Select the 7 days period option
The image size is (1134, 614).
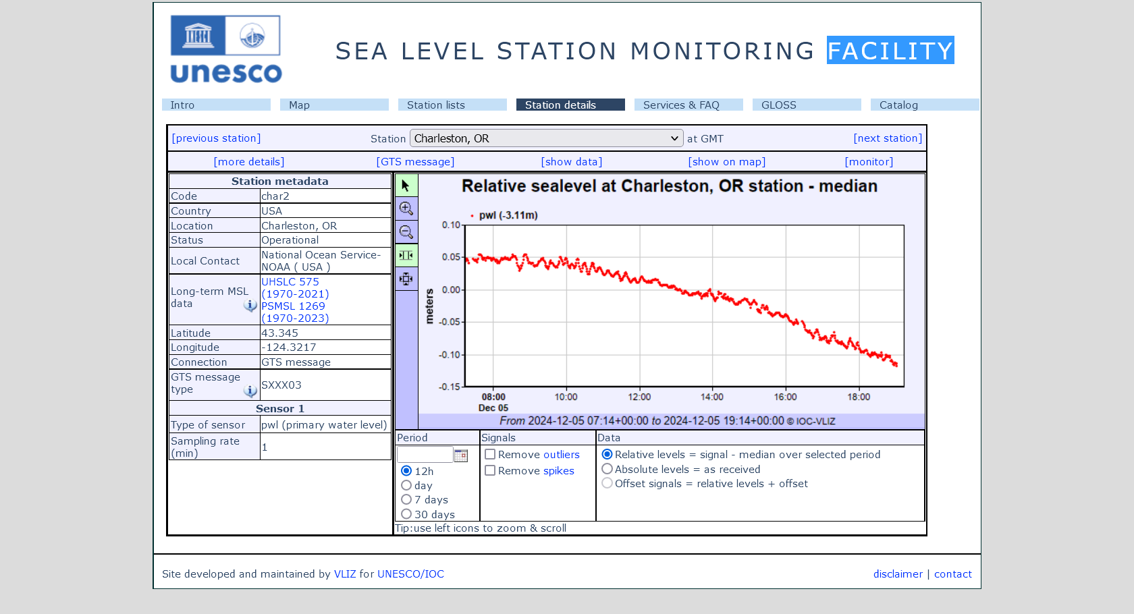(406, 499)
